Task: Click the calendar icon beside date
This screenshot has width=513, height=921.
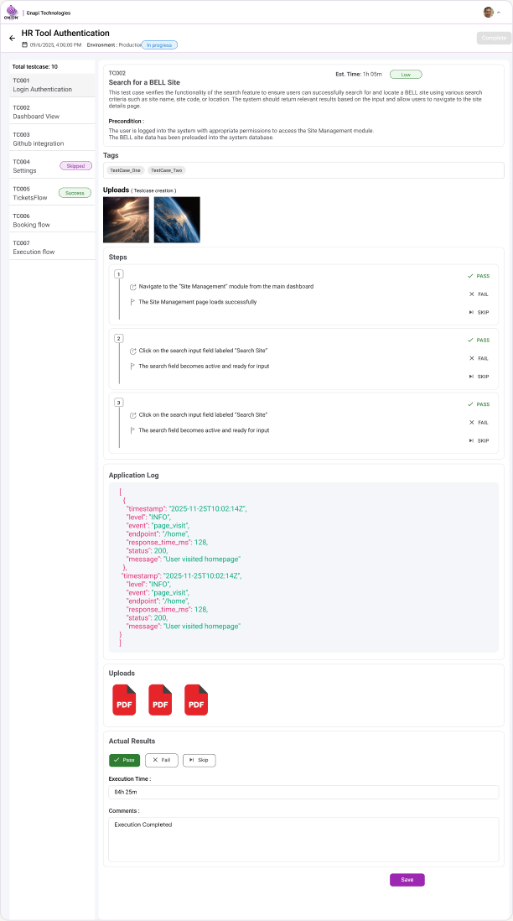Action: point(24,44)
